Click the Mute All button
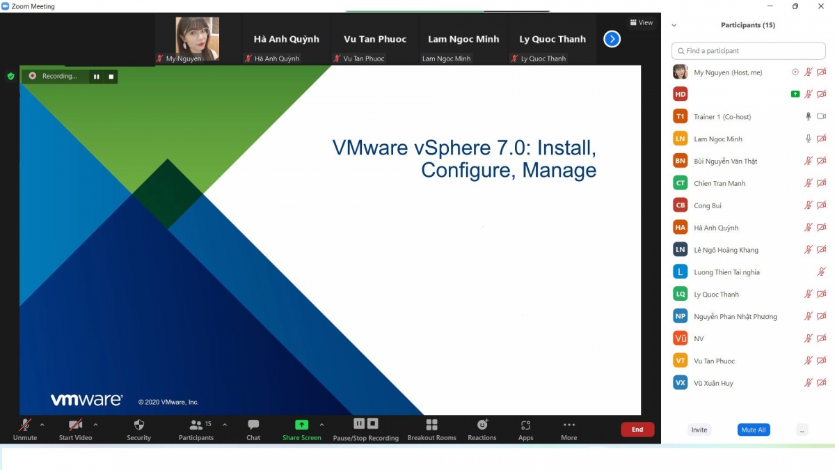The image size is (835, 470). [754, 430]
